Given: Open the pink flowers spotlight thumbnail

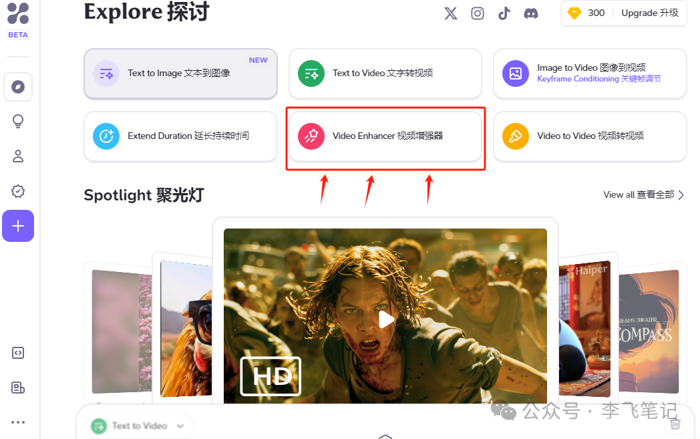Looking at the screenshot, I should pyautogui.click(x=122, y=331).
